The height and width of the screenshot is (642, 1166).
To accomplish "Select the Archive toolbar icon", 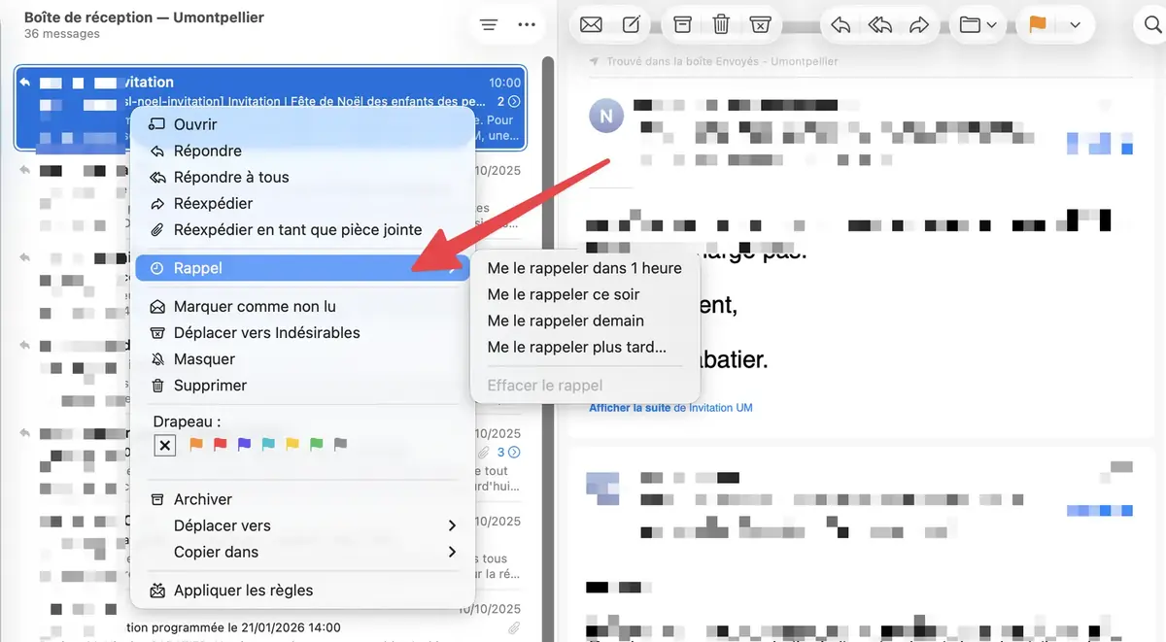I will [683, 23].
